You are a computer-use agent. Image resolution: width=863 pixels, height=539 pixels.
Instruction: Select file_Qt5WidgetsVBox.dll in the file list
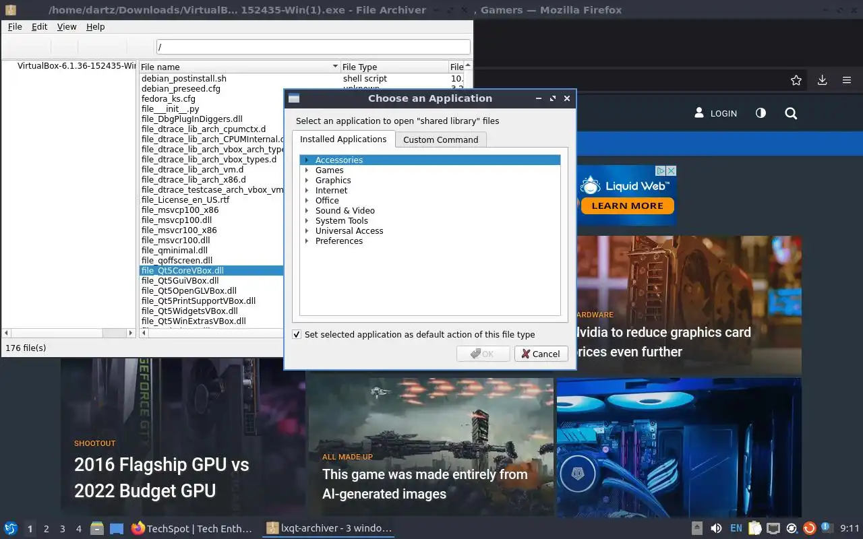(189, 311)
